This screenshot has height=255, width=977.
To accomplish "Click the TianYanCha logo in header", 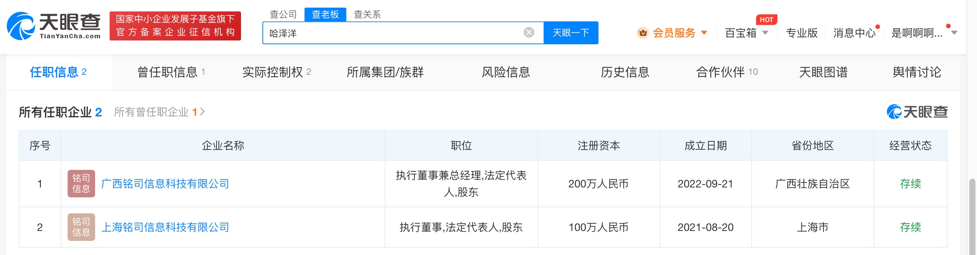I will click(x=53, y=26).
